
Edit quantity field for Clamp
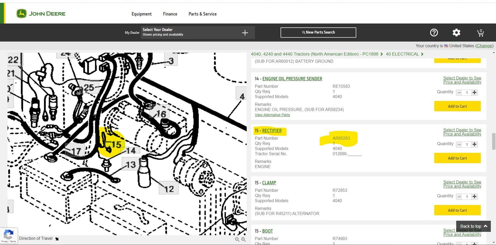click(x=467, y=197)
